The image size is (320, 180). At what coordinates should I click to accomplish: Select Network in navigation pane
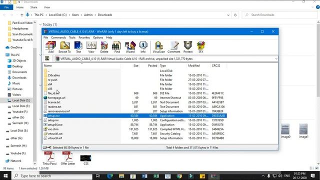pos(15,161)
